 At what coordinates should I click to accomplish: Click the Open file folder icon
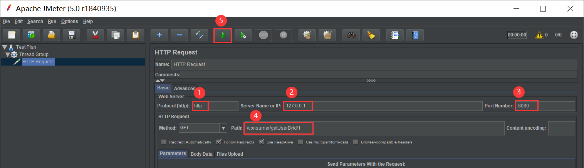click(52, 35)
